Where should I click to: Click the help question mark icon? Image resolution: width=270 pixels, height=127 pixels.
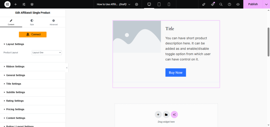[x=229, y=4]
